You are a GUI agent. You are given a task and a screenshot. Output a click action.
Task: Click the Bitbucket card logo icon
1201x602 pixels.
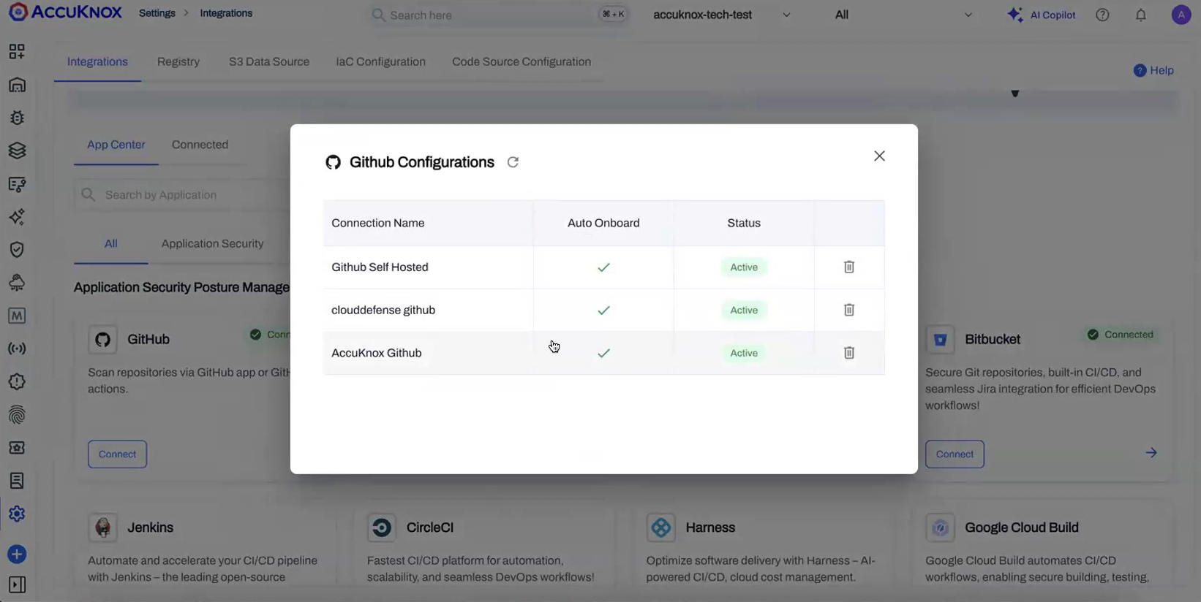pyautogui.click(x=940, y=340)
